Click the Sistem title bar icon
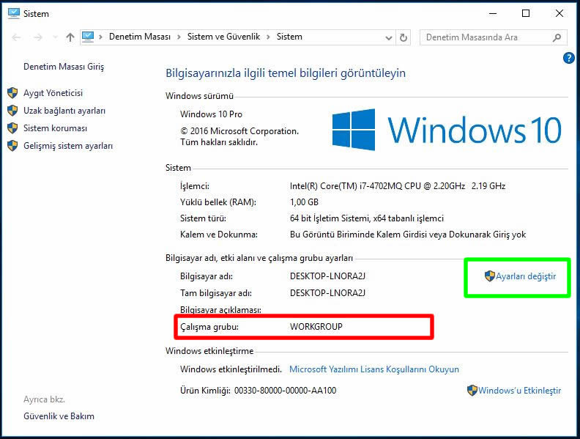Image resolution: width=580 pixels, height=439 pixels. (x=13, y=13)
